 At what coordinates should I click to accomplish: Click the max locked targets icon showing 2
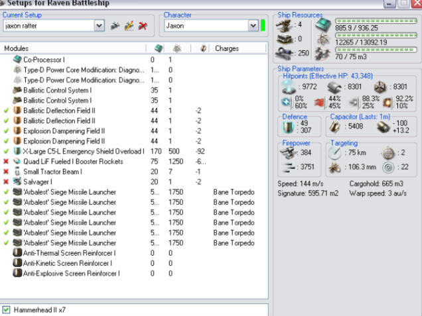[x=388, y=152]
